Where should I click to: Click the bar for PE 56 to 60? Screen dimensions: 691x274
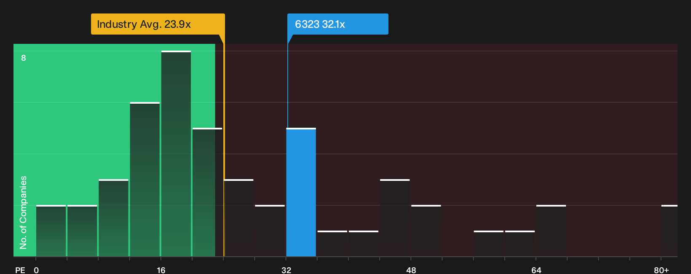click(489, 244)
